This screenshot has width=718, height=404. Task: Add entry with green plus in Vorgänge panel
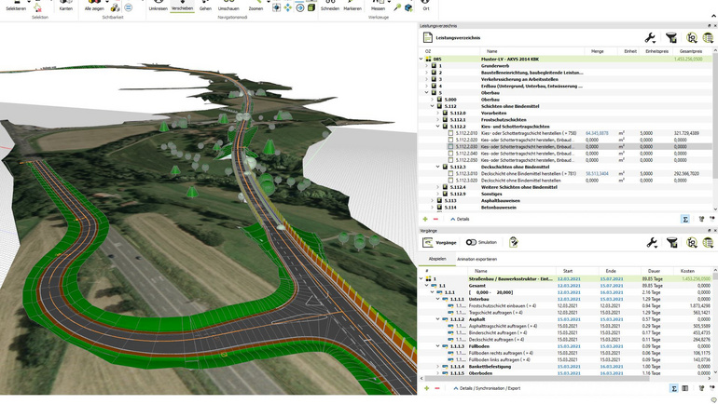pos(426,388)
